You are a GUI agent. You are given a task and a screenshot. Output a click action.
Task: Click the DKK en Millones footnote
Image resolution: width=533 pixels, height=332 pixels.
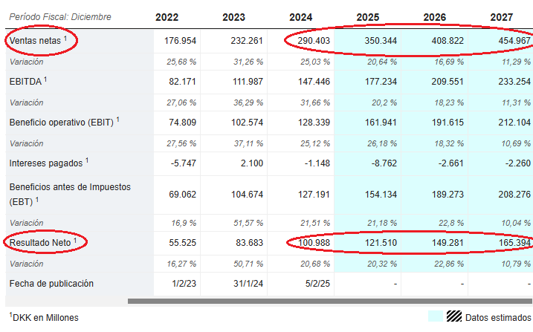[x=43, y=317]
